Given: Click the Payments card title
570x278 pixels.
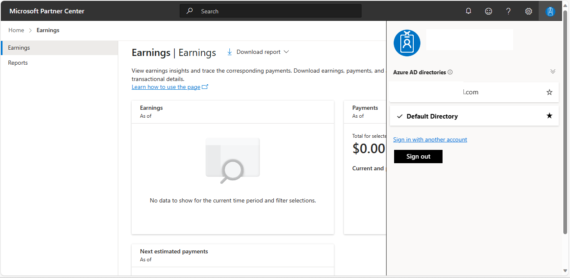Looking at the screenshot, I should 365,108.
